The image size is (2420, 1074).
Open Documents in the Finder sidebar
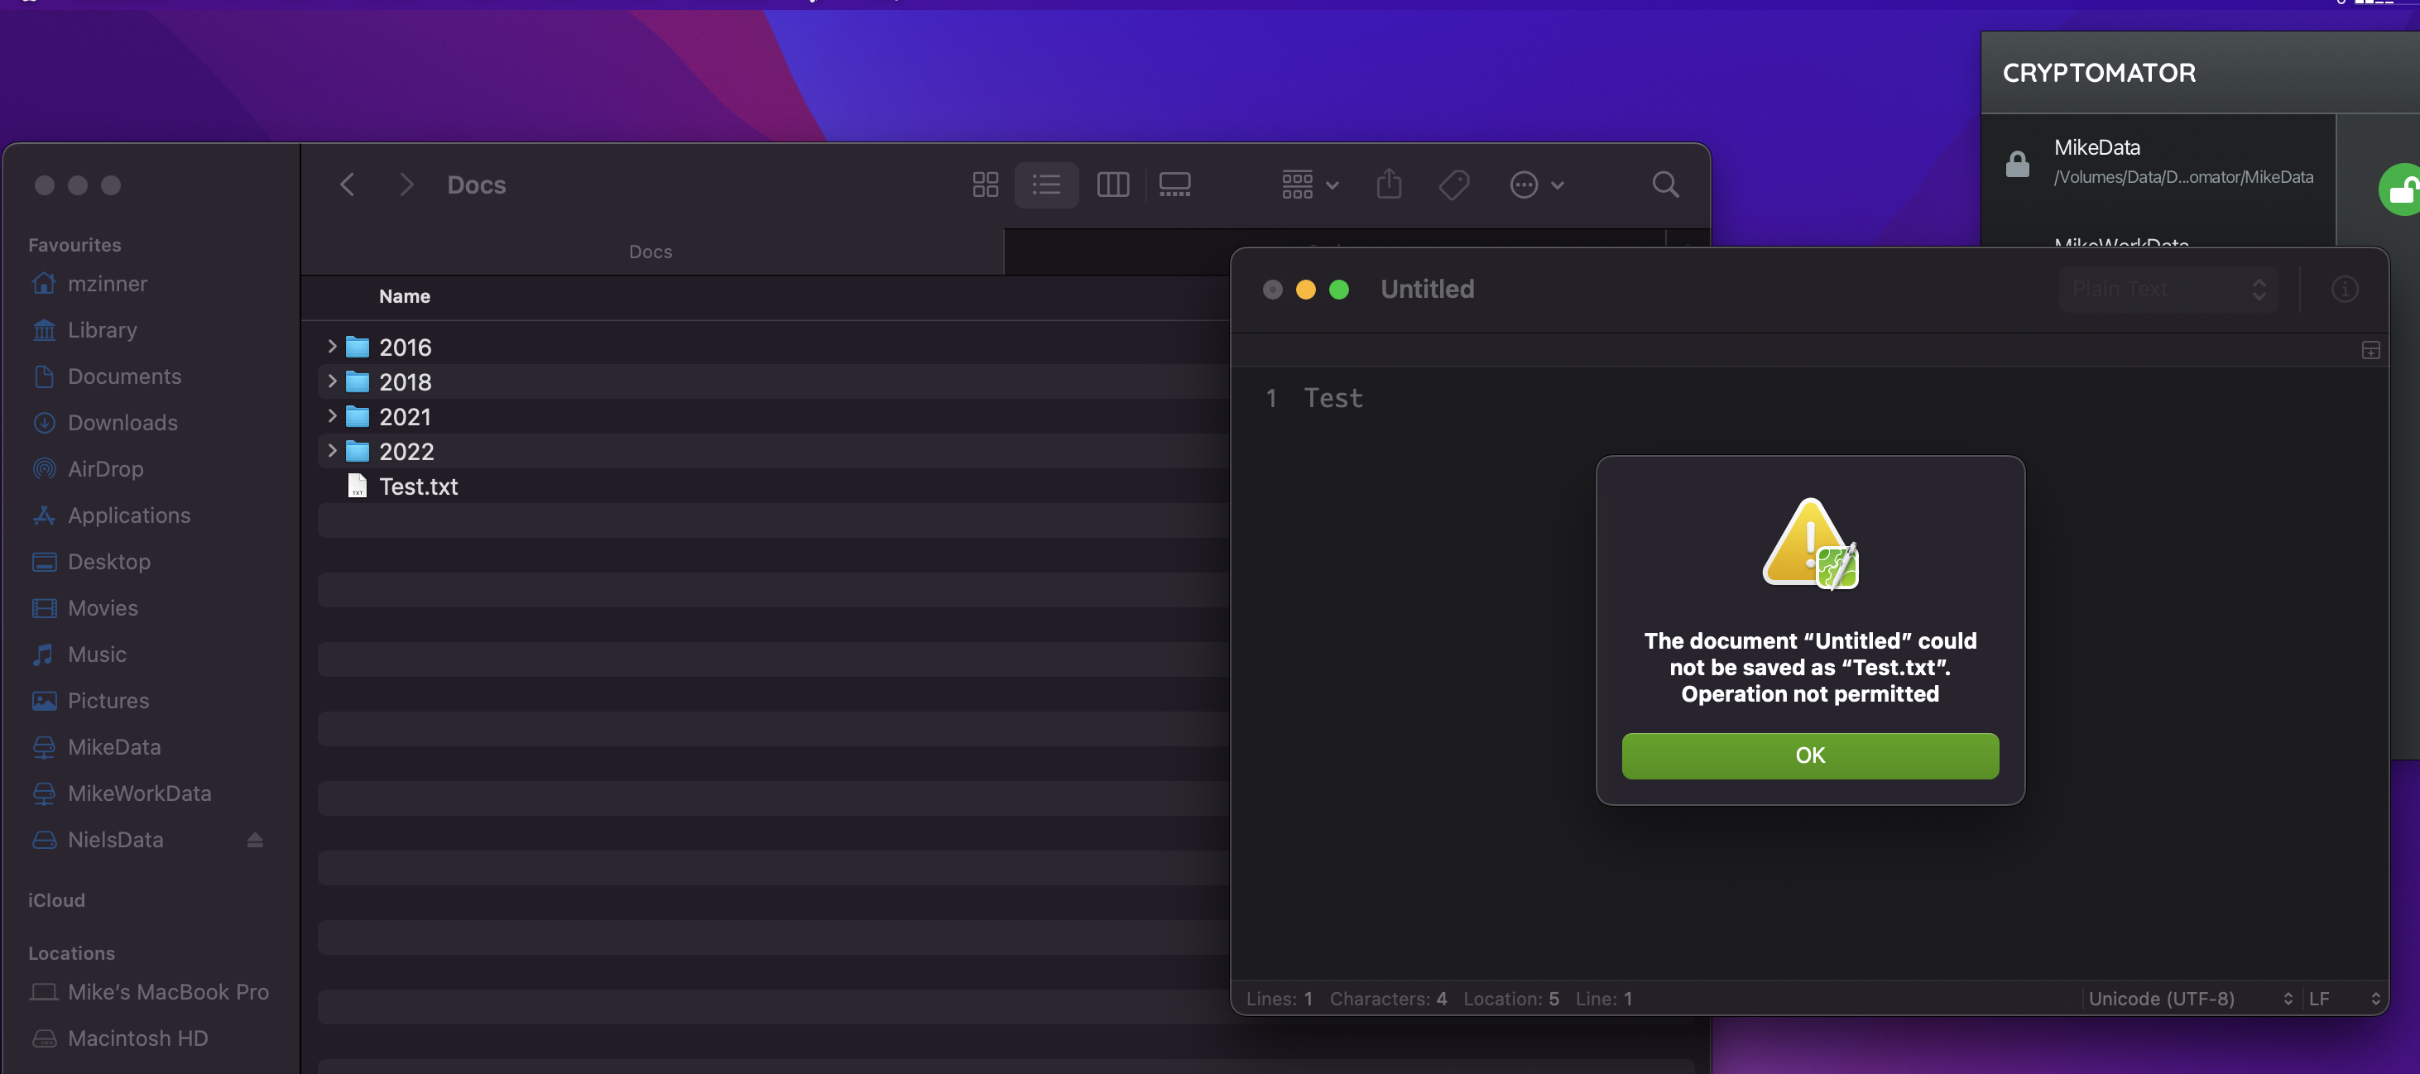[124, 376]
